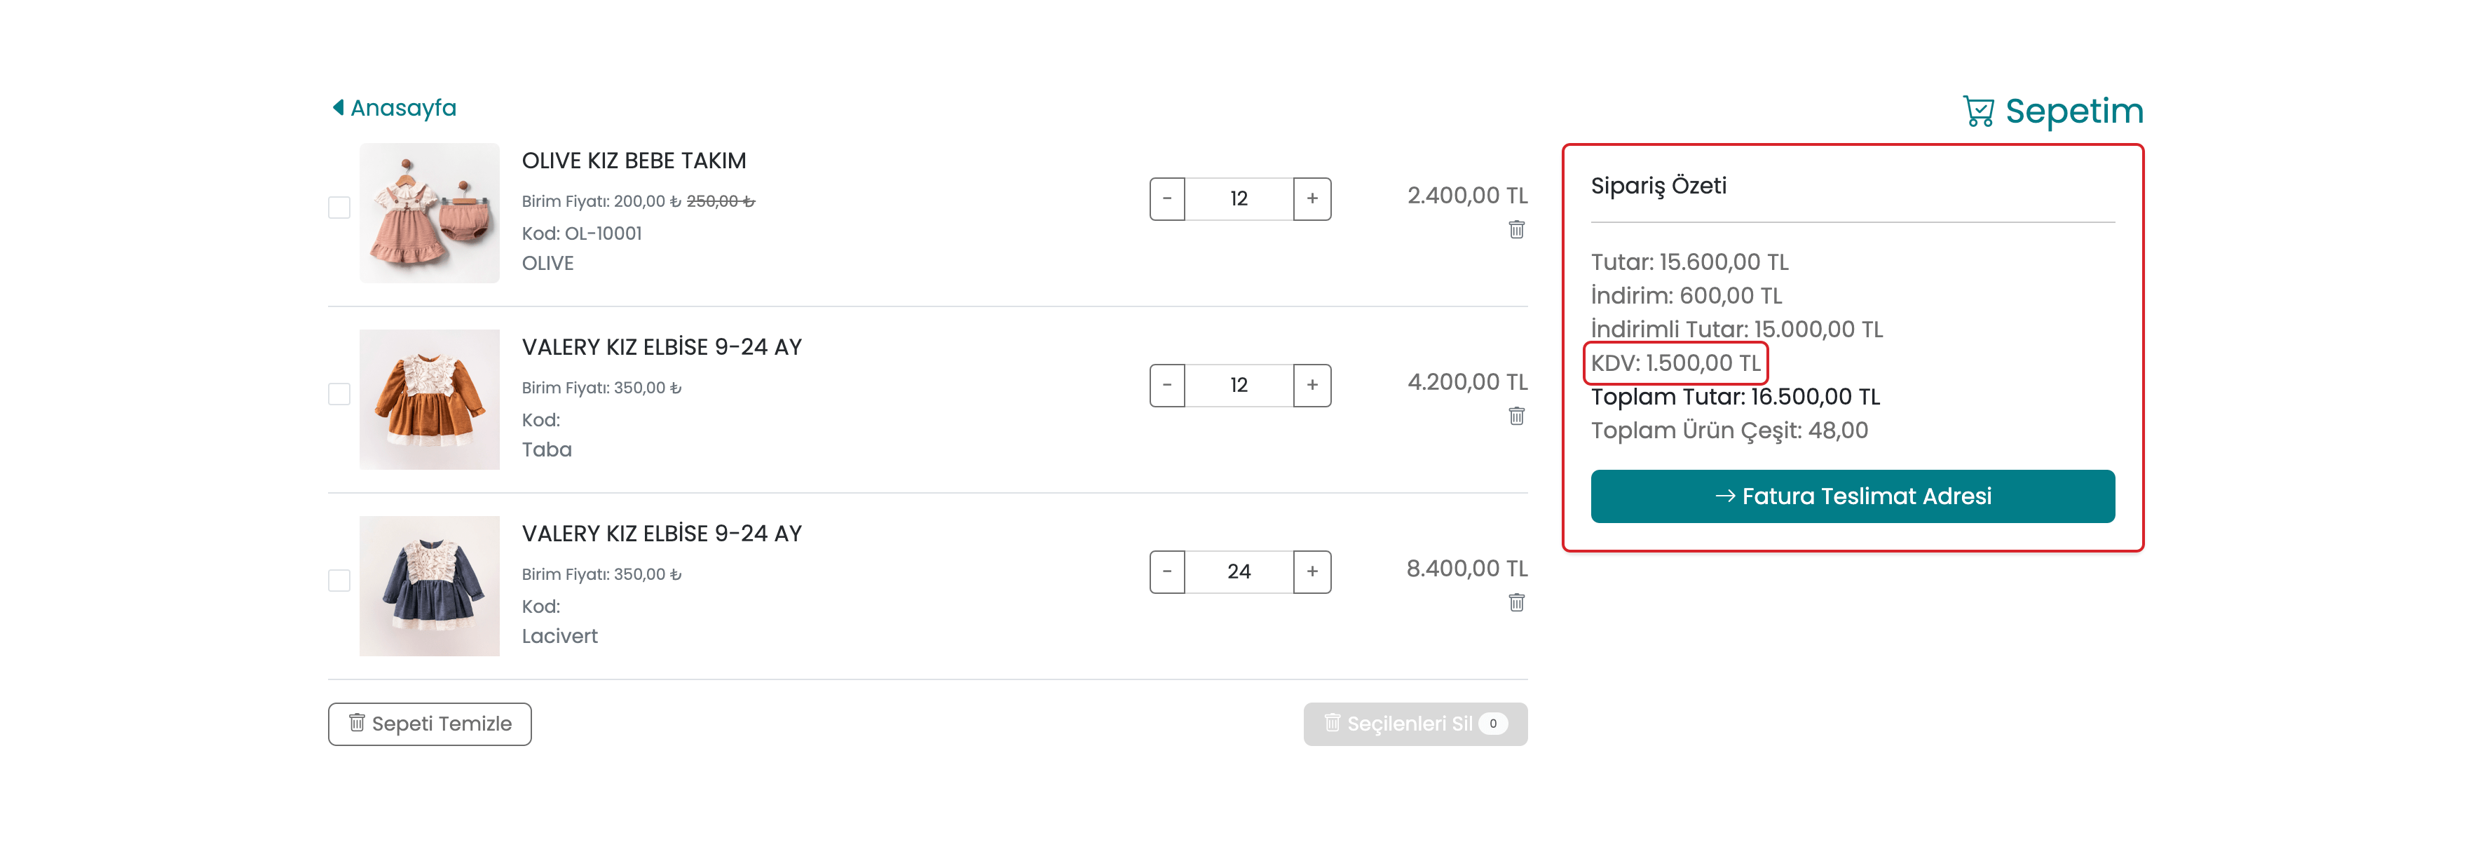Image resolution: width=2473 pixels, height=847 pixels.
Task: Select the OLIVE KIZ BEBE TAKIM checkbox
Action: 339,208
